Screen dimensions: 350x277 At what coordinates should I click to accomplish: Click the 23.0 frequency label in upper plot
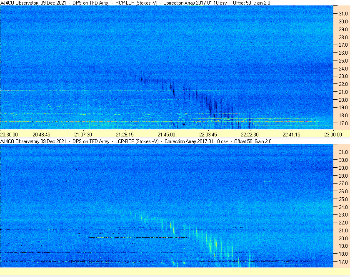coord(343,76)
